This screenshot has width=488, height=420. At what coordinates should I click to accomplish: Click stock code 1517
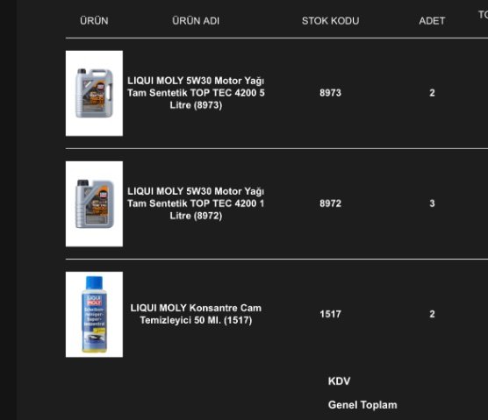coord(331,314)
